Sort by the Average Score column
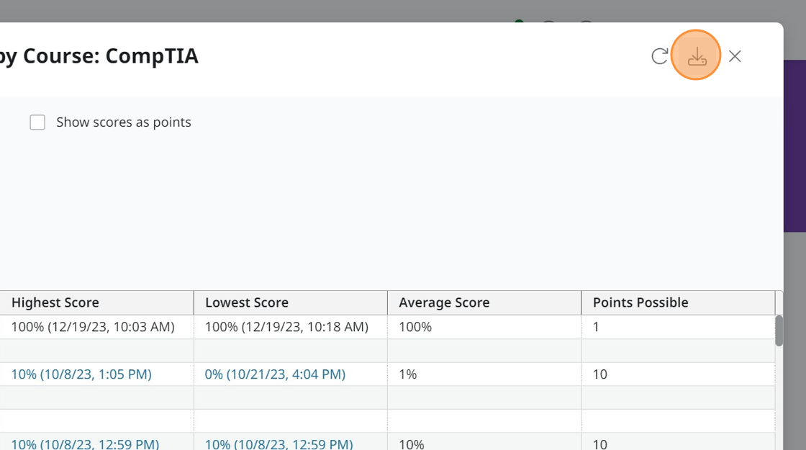Image resolution: width=806 pixels, height=450 pixels. point(444,302)
